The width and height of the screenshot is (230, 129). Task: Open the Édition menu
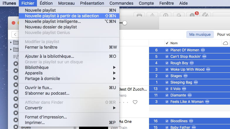coord(46,3)
